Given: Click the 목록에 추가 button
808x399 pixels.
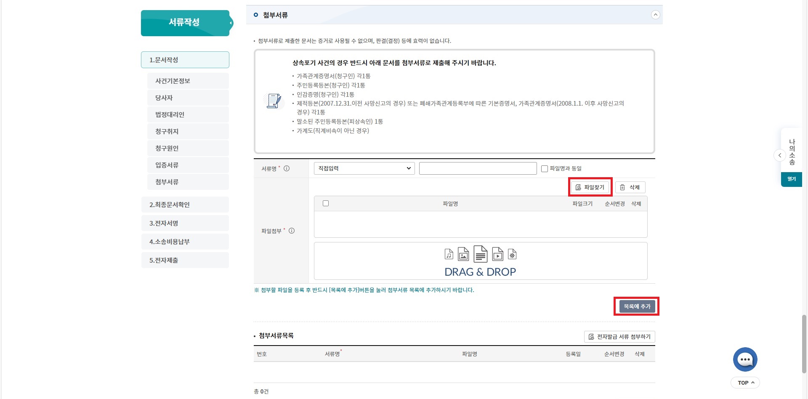Looking at the screenshot, I should click(637, 306).
